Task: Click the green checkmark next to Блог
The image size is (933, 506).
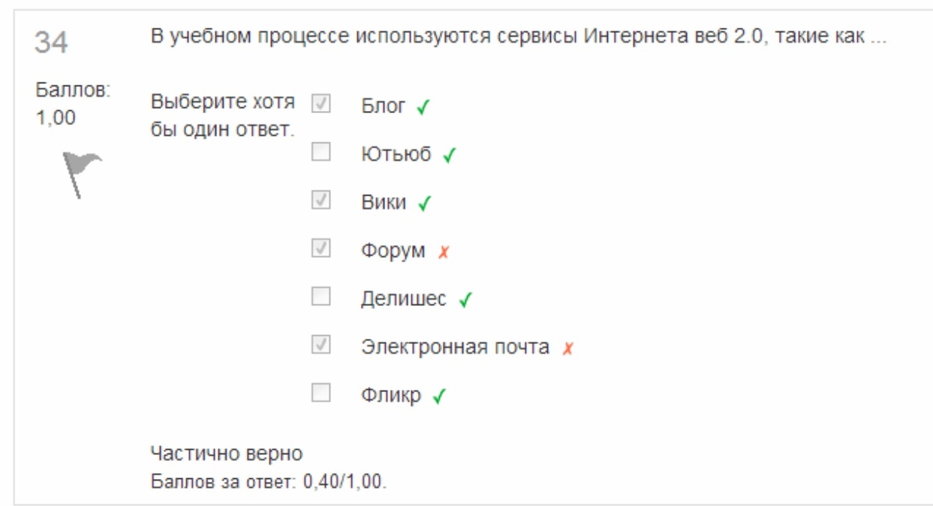Action: point(422,108)
